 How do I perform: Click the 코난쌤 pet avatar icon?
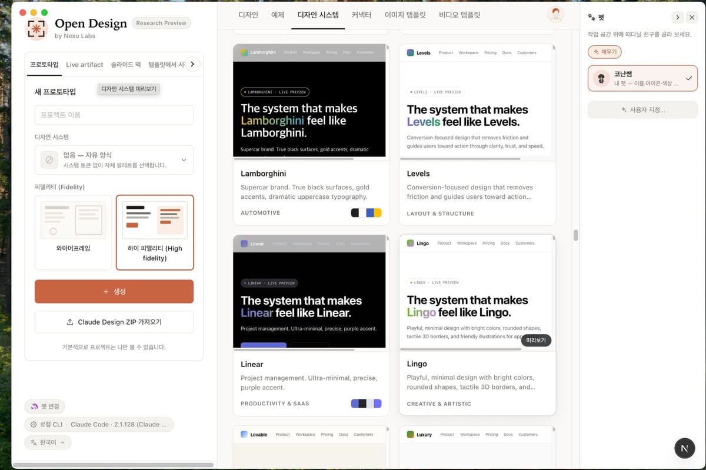[601, 78]
